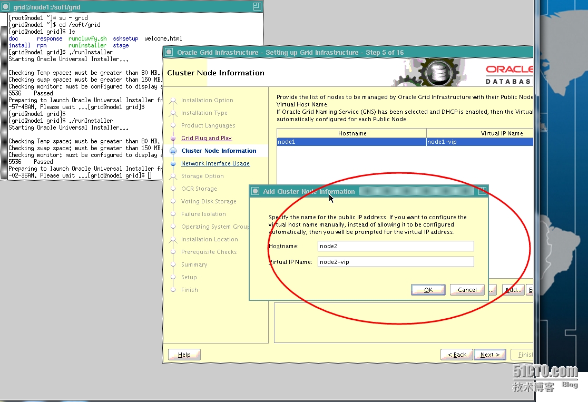The width and height of the screenshot is (588, 402).
Task: Open Oracle Grid Infrastructure window menu icon
Action: [x=169, y=52]
